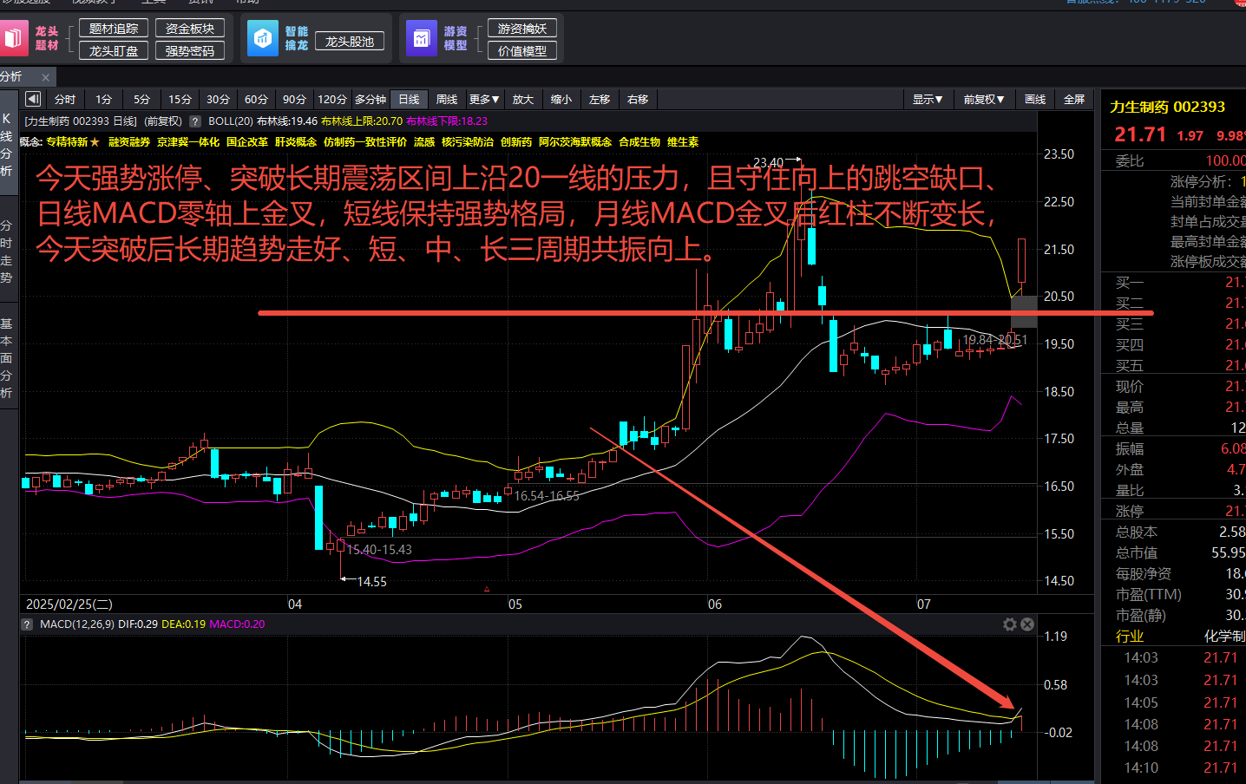Click the 专精特新 star icon
Viewport: 1246px width, 784px height.
point(95,142)
